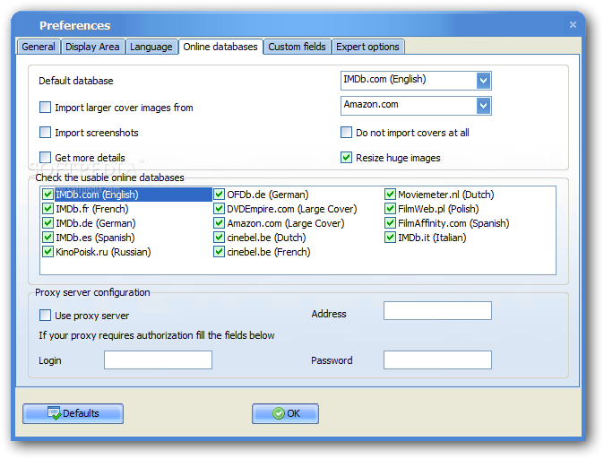Screen dimensions: 604x459
Task: Uncheck the FilmAffinity.com (Spanish) database
Action: pyautogui.click(x=390, y=222)
